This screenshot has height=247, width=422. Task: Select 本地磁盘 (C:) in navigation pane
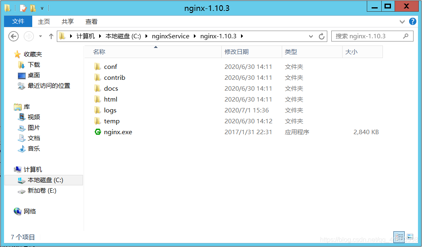pos(44,180)
